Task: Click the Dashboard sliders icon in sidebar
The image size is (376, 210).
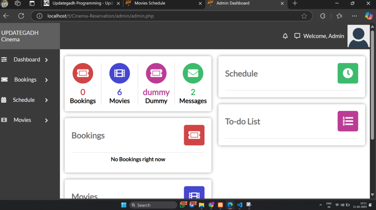Action: [4, 60]
